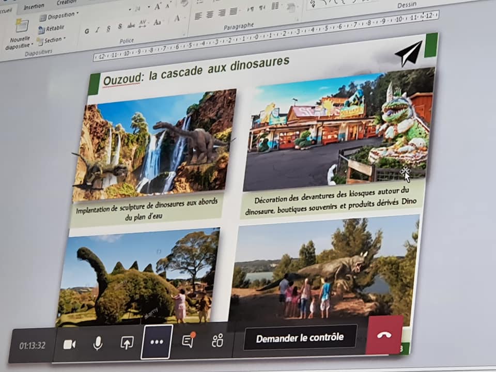Open the change case (Aa) dropdown
Viewport: 496px width, 372px height.
tap(158, 22)
